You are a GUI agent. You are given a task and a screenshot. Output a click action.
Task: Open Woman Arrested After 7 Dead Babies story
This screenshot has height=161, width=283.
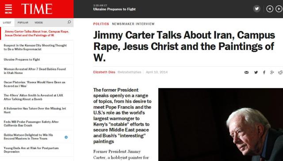pyautogui.click(x=34, y=71)
